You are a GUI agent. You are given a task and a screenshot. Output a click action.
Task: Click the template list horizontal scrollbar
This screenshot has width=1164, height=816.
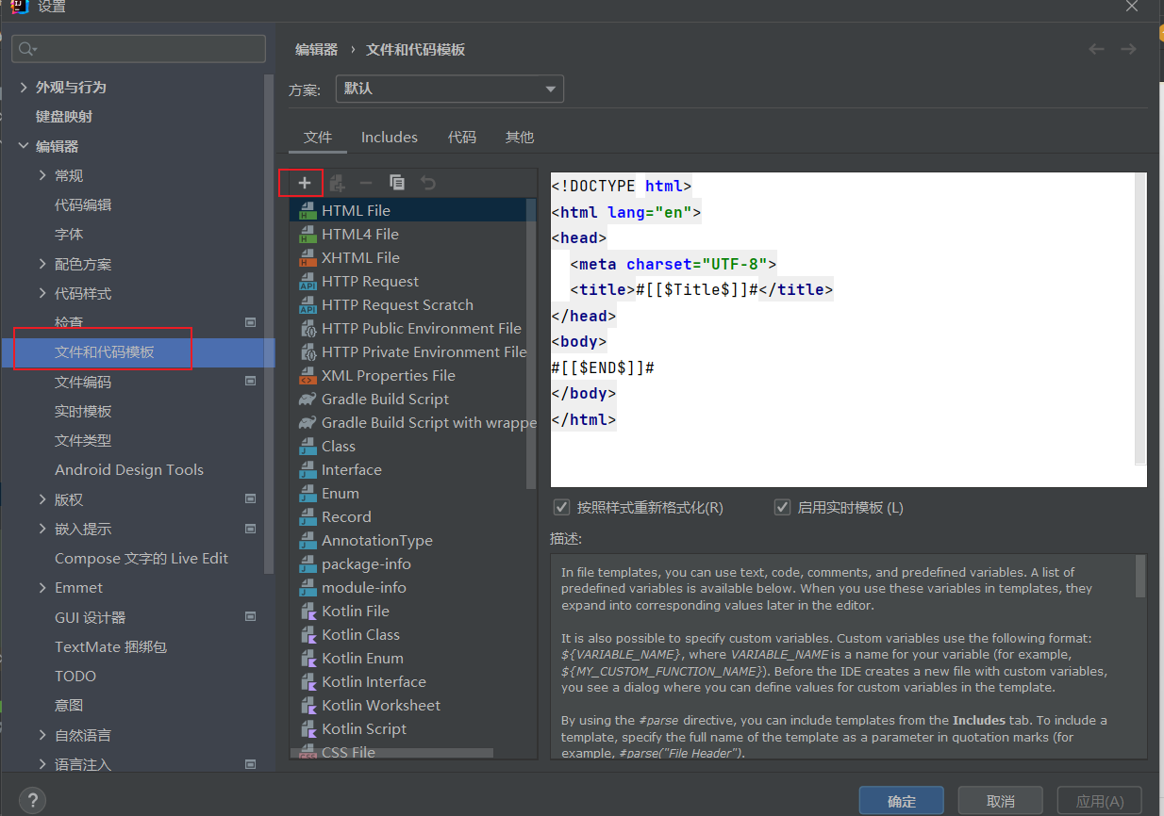tap(391, 754)
